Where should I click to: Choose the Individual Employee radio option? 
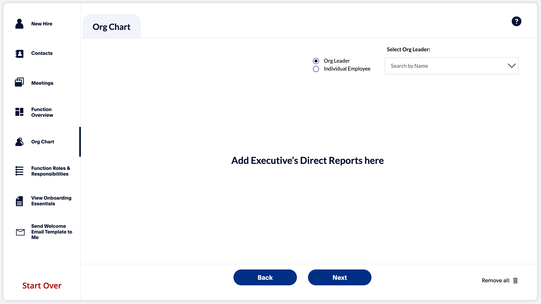click(x=316, y=69)
